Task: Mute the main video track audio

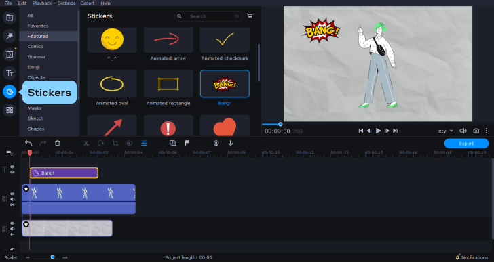Action: 12,199
